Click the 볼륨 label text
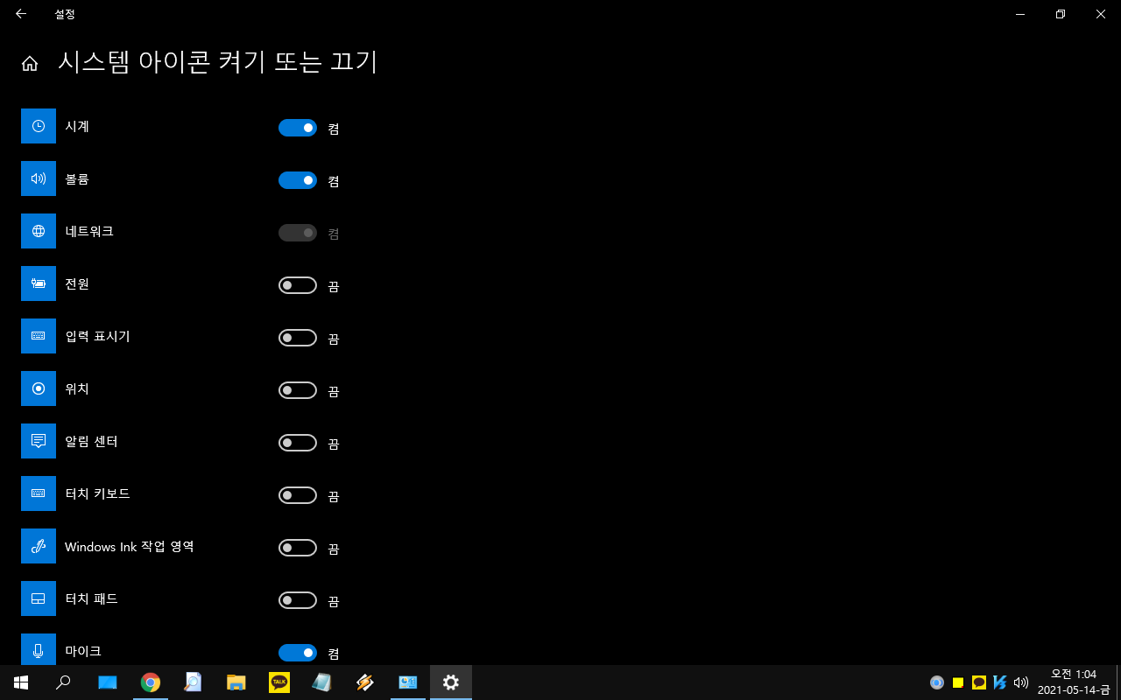 (x=77, y=178)
